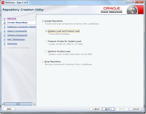Select the Create Repository radio button
The width and height of the screenshot is (146, 114).
(43, 21)
